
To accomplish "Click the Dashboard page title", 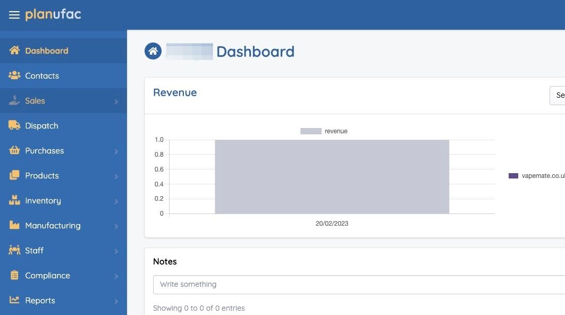I will (255, 52).
